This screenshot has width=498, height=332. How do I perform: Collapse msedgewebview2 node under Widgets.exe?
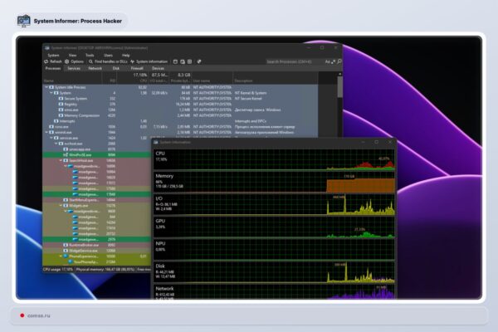tap(66, 212)
